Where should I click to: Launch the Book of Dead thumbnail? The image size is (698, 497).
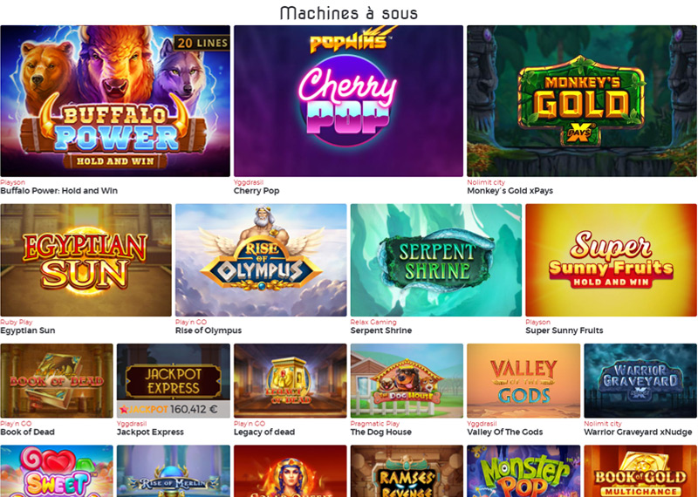click(57, 380)
